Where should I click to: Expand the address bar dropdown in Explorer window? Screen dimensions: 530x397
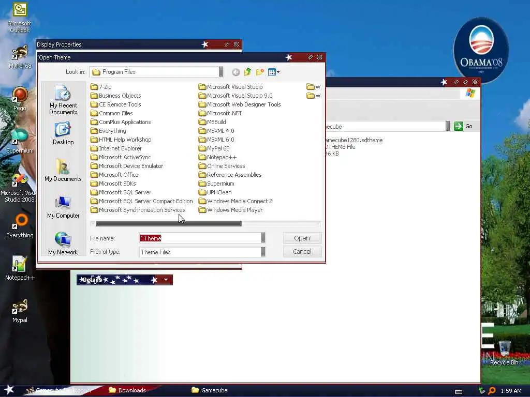point(448,126)
